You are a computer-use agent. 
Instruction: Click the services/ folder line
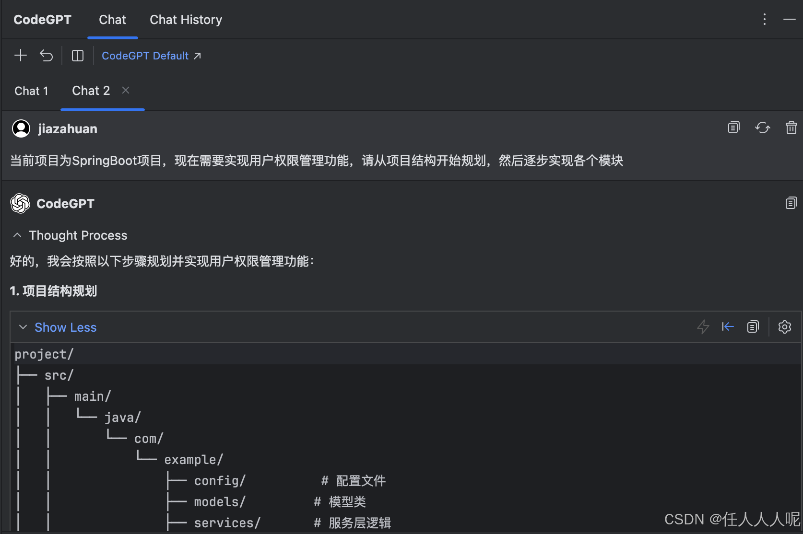point(227,523)
